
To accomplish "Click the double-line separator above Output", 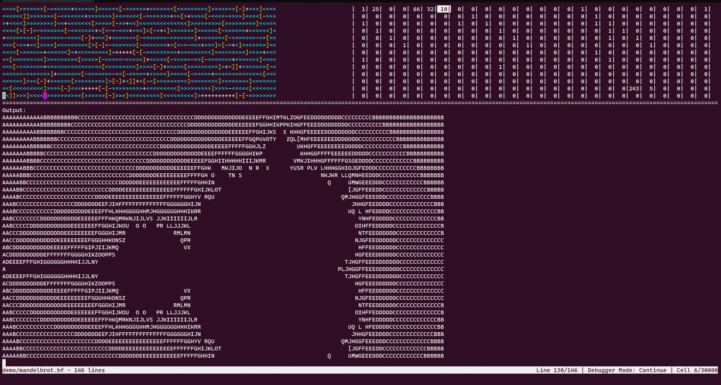I will tap(152, 103).
